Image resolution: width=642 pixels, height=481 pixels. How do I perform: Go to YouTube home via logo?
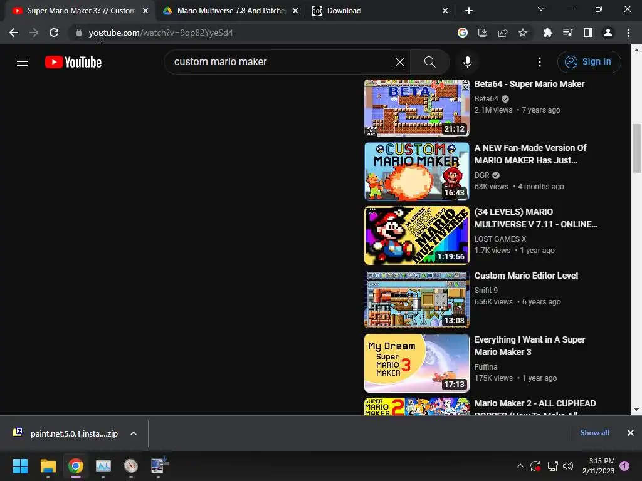[73, 62]
